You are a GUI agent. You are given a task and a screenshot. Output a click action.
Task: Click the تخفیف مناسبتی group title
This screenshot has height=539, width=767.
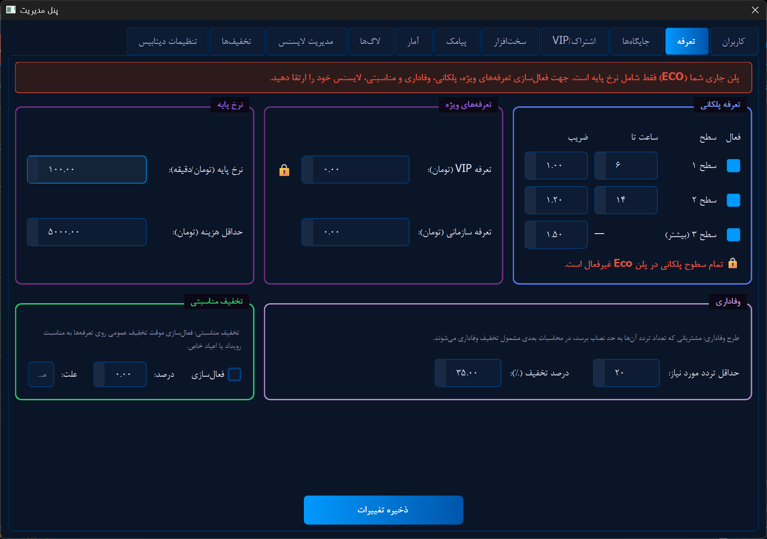tap(216, 302)
